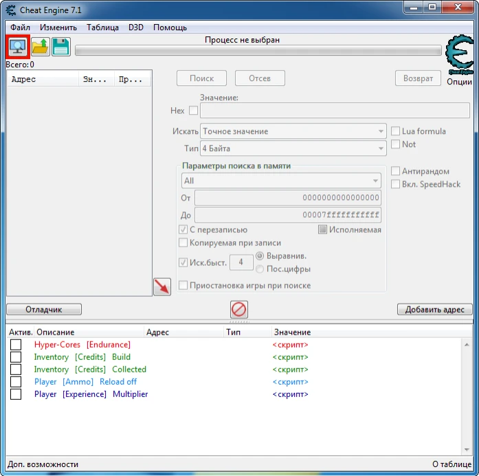Toggle the Not checkbox
The image size is (479, 476).
pos(395,144)
